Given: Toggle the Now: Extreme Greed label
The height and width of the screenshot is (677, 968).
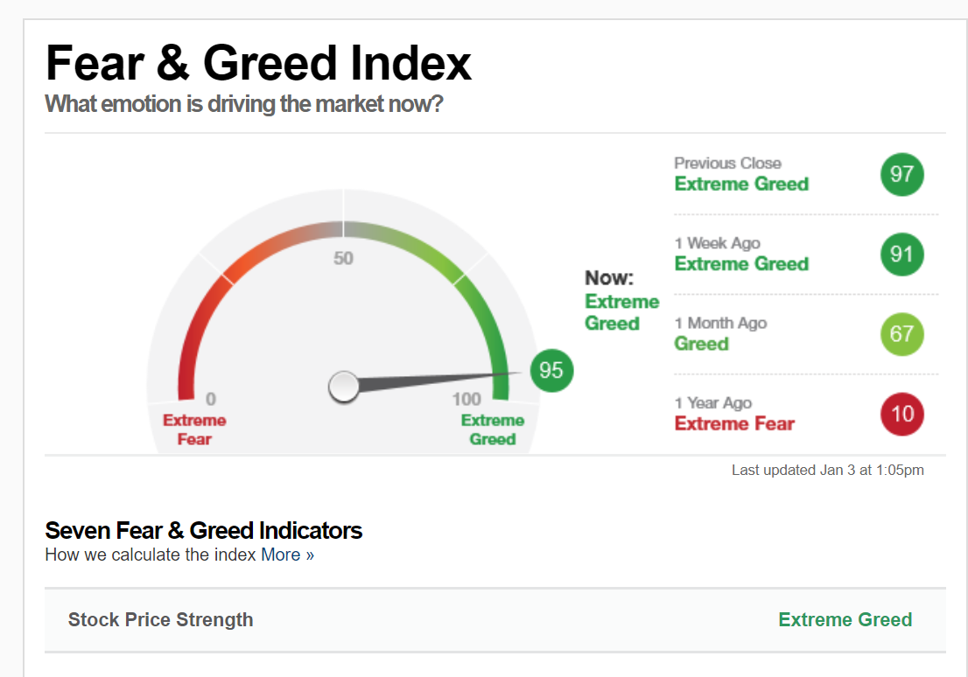Looking at the screenshot, I should (621, 301).
